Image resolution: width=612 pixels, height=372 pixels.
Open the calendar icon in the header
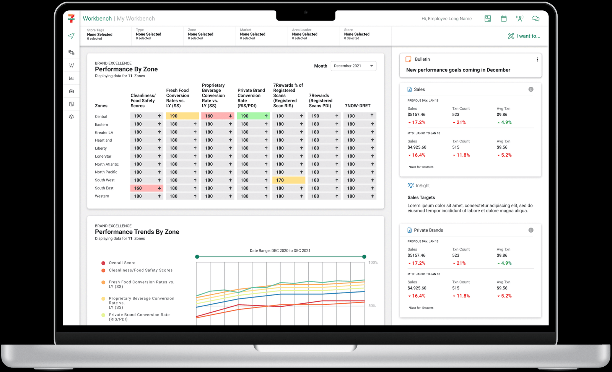[504, 18]
